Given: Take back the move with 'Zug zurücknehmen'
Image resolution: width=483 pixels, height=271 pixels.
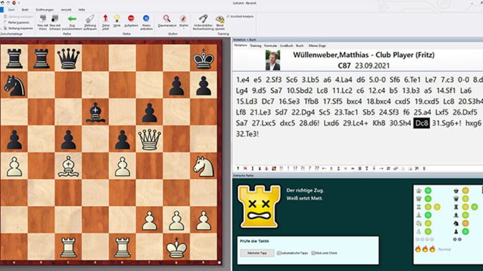Looking at the screenshot, I should click(72, 20).
